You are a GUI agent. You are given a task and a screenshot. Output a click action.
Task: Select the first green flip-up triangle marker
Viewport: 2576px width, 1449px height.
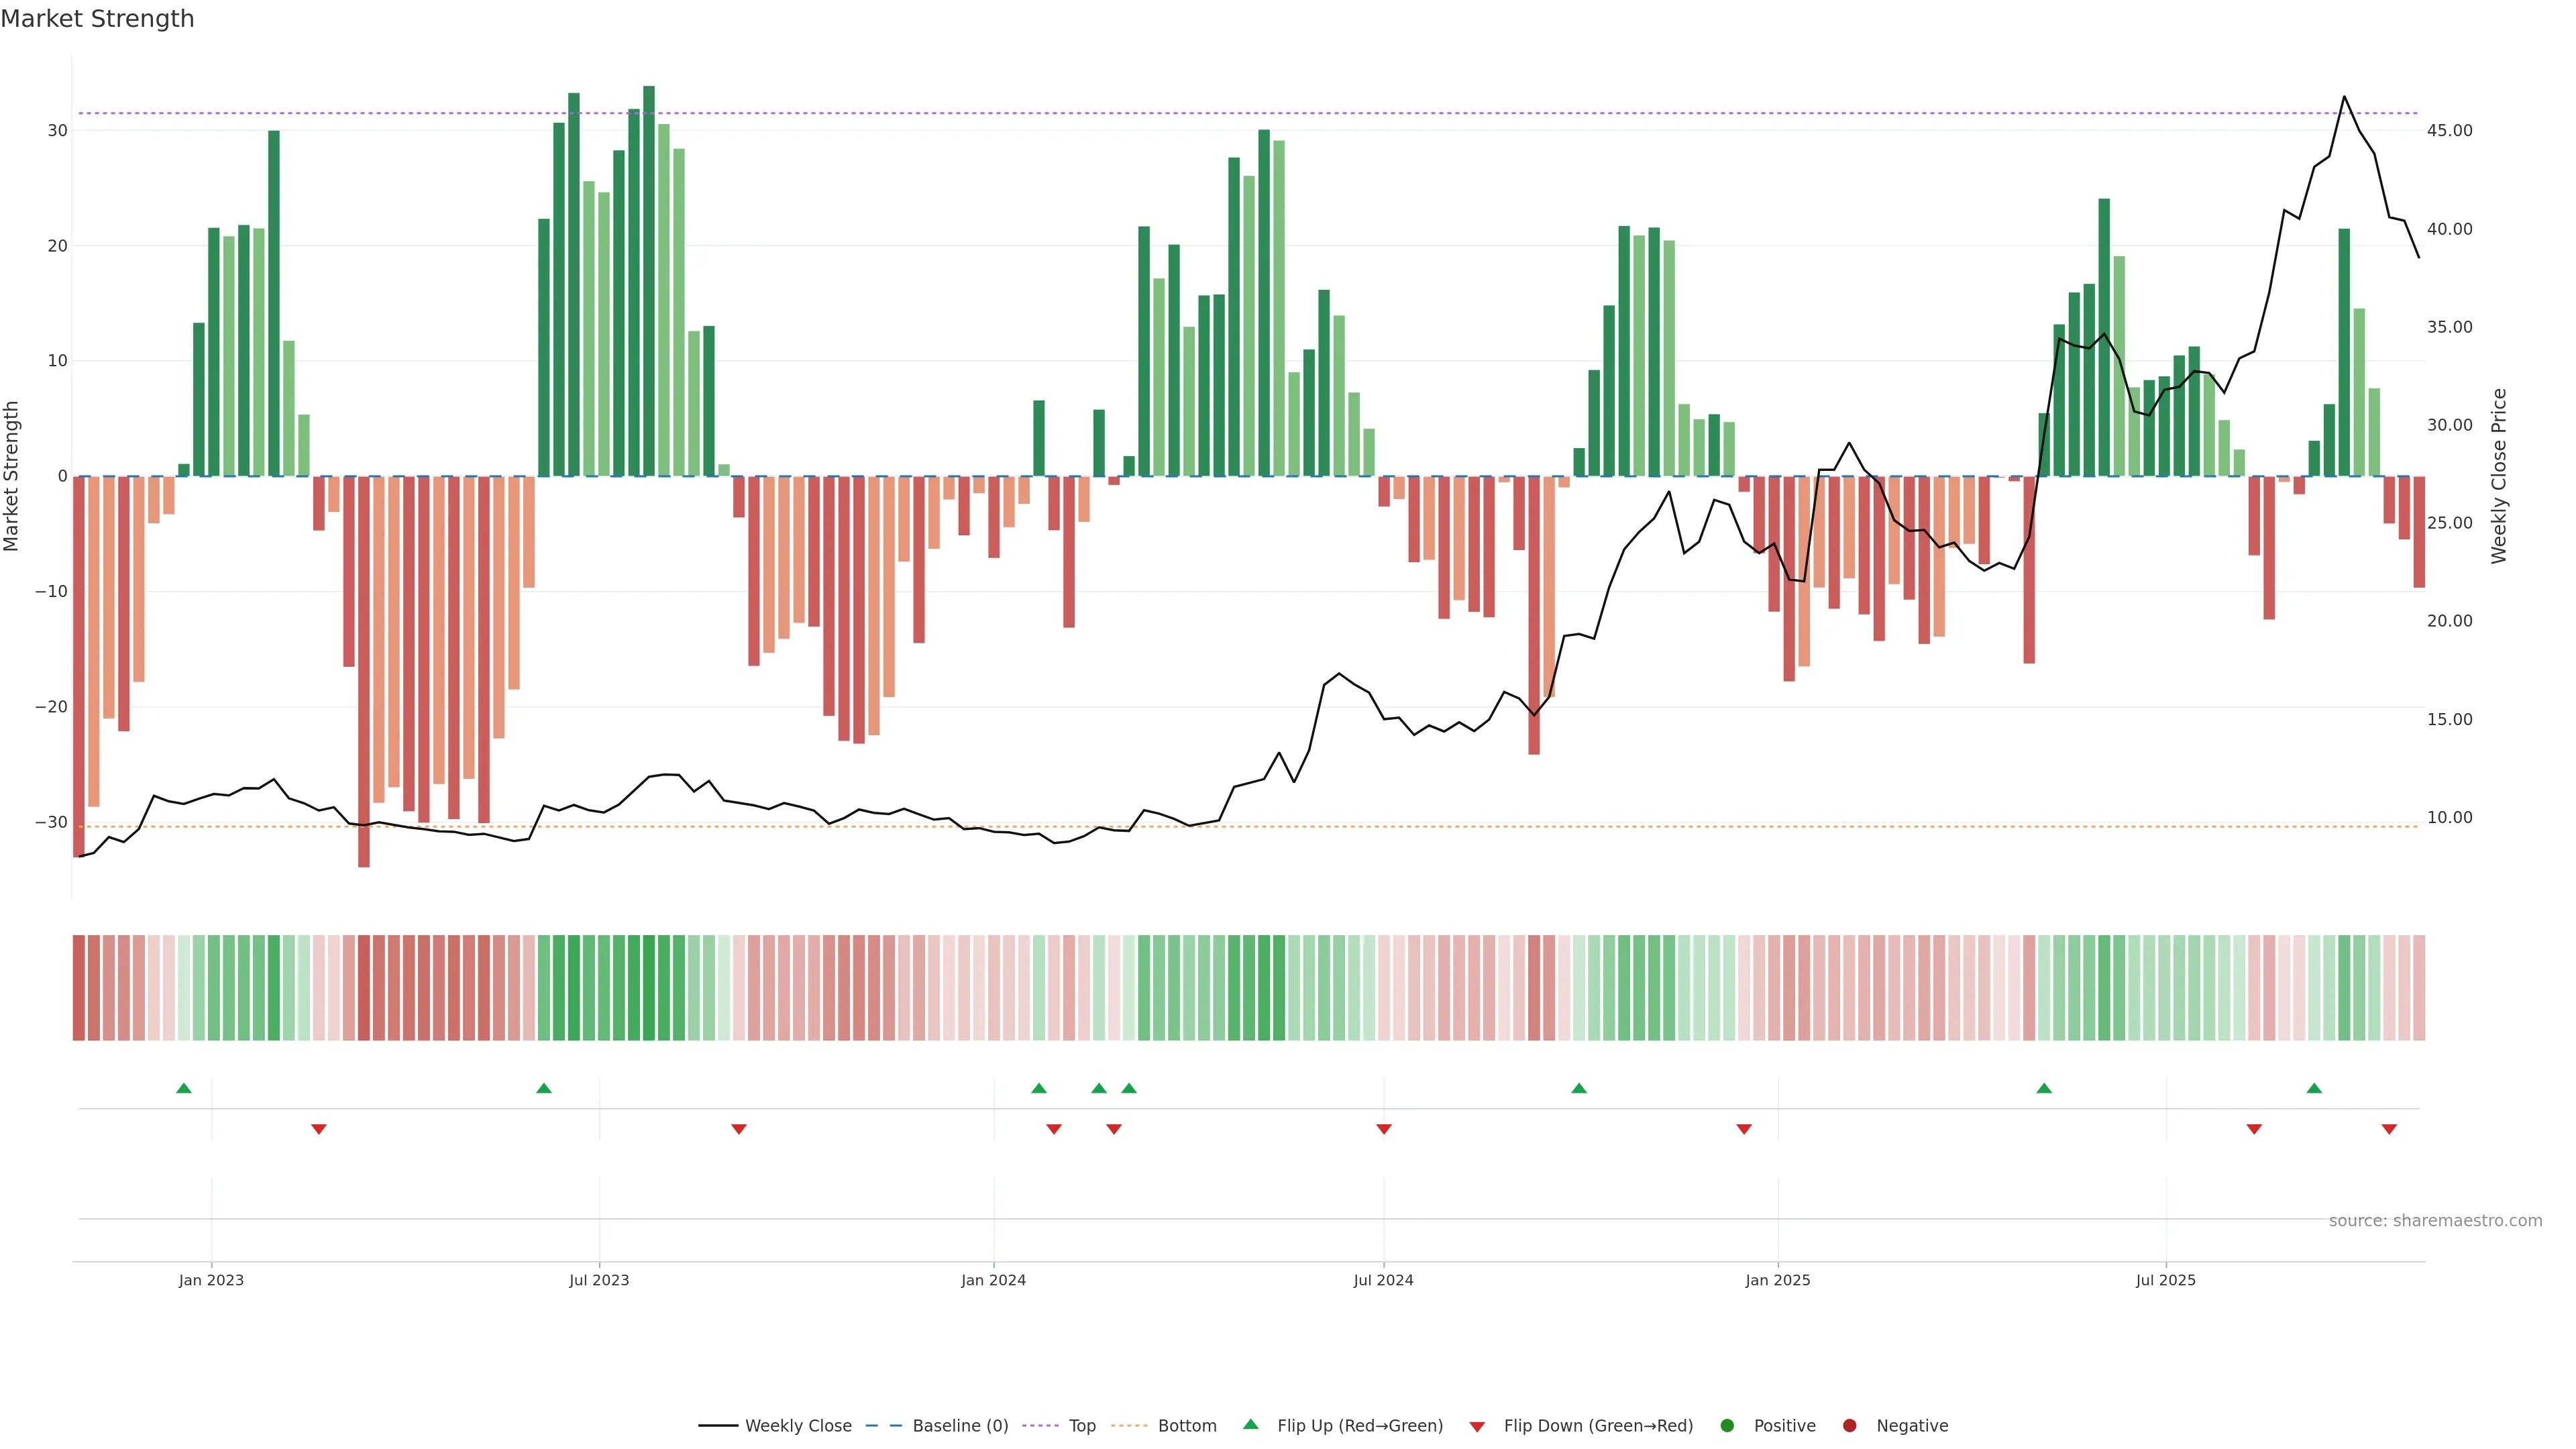184,1088
